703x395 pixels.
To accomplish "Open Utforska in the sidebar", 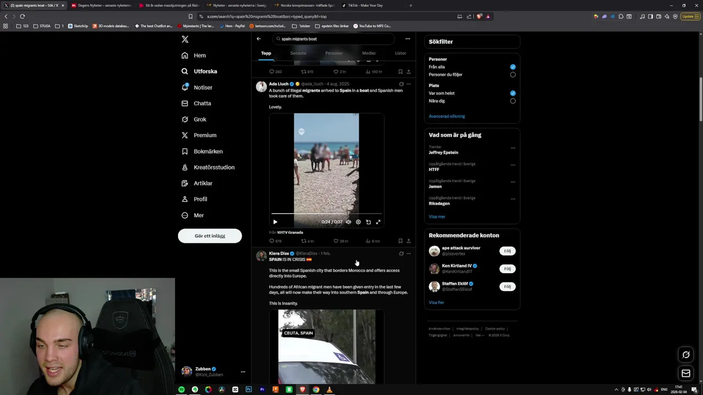I will point(199,71).
